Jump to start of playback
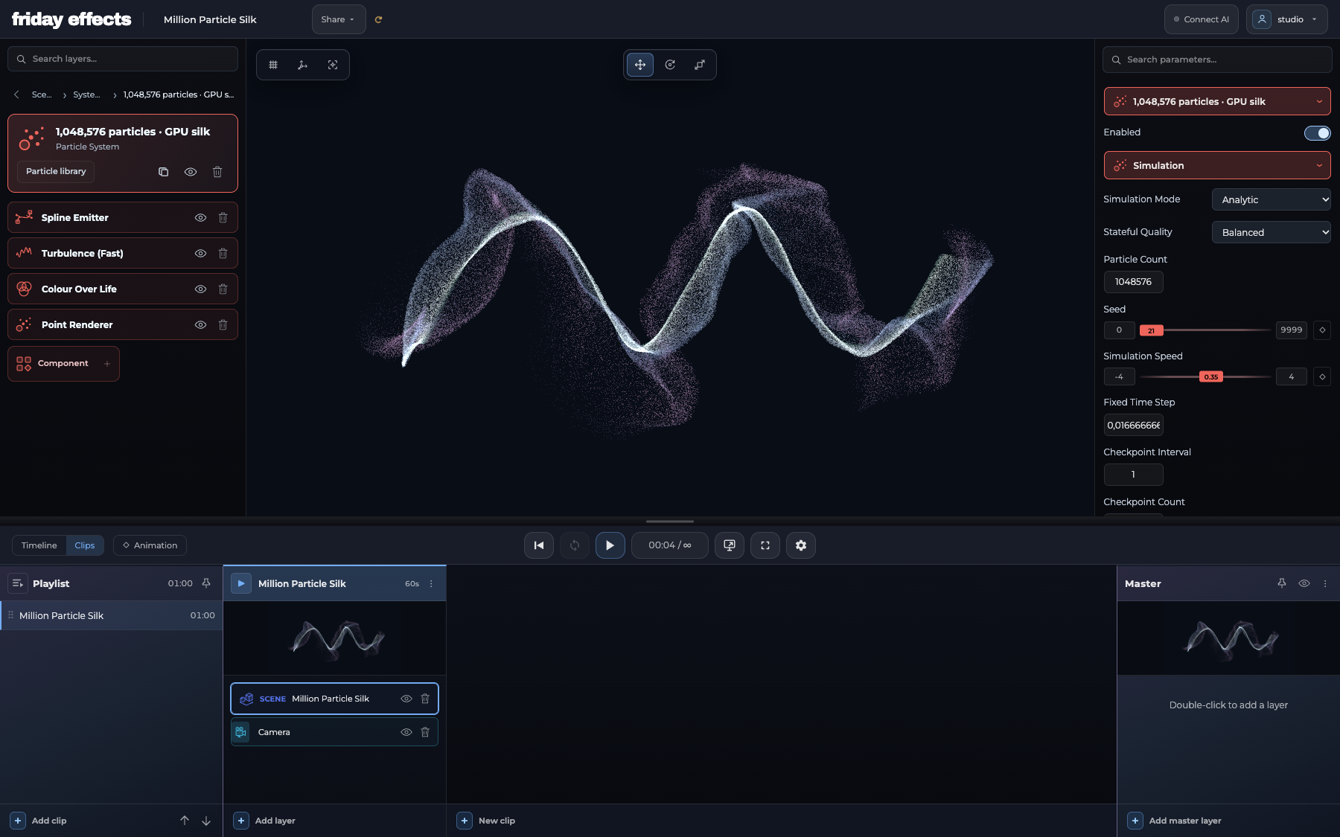The height and width of the screenshot is (837, 1340). [539, 545]
